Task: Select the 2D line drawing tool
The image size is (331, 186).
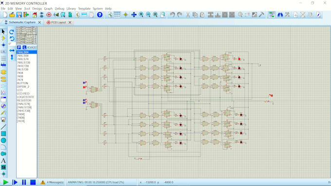Action: [x=3, y=127]
